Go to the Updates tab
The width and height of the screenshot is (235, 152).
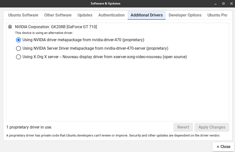(85, 15)
